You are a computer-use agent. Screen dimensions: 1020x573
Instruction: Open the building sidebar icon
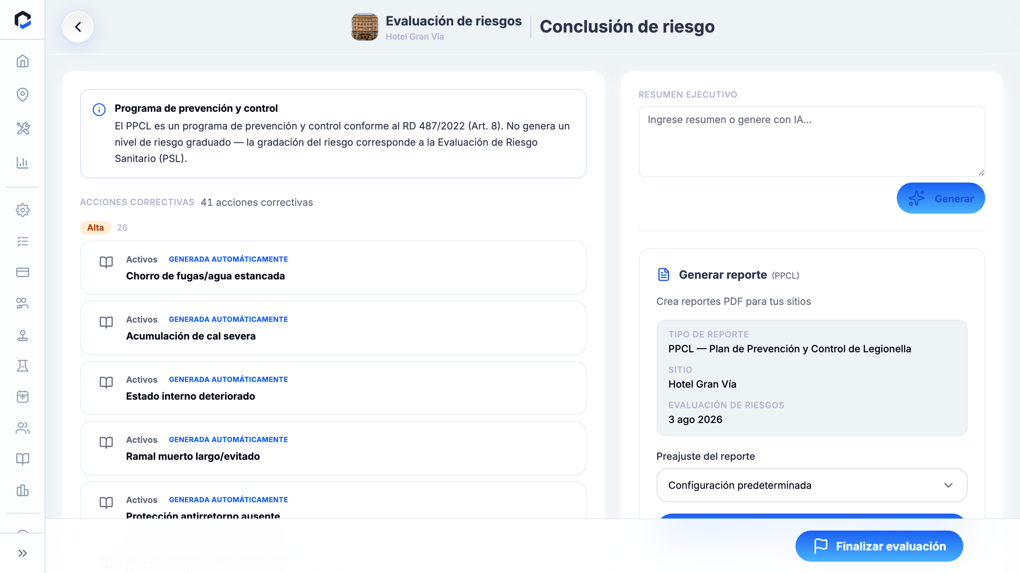point(23,490)
